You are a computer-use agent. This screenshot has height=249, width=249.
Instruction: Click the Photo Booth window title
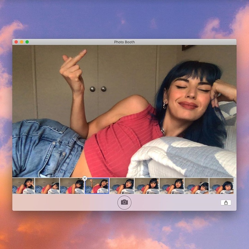pos(124,42)
